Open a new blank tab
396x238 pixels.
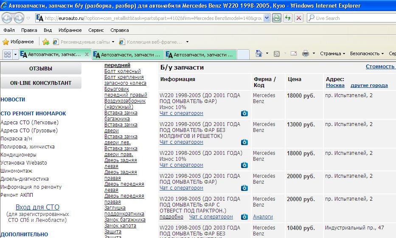(243, 55)
